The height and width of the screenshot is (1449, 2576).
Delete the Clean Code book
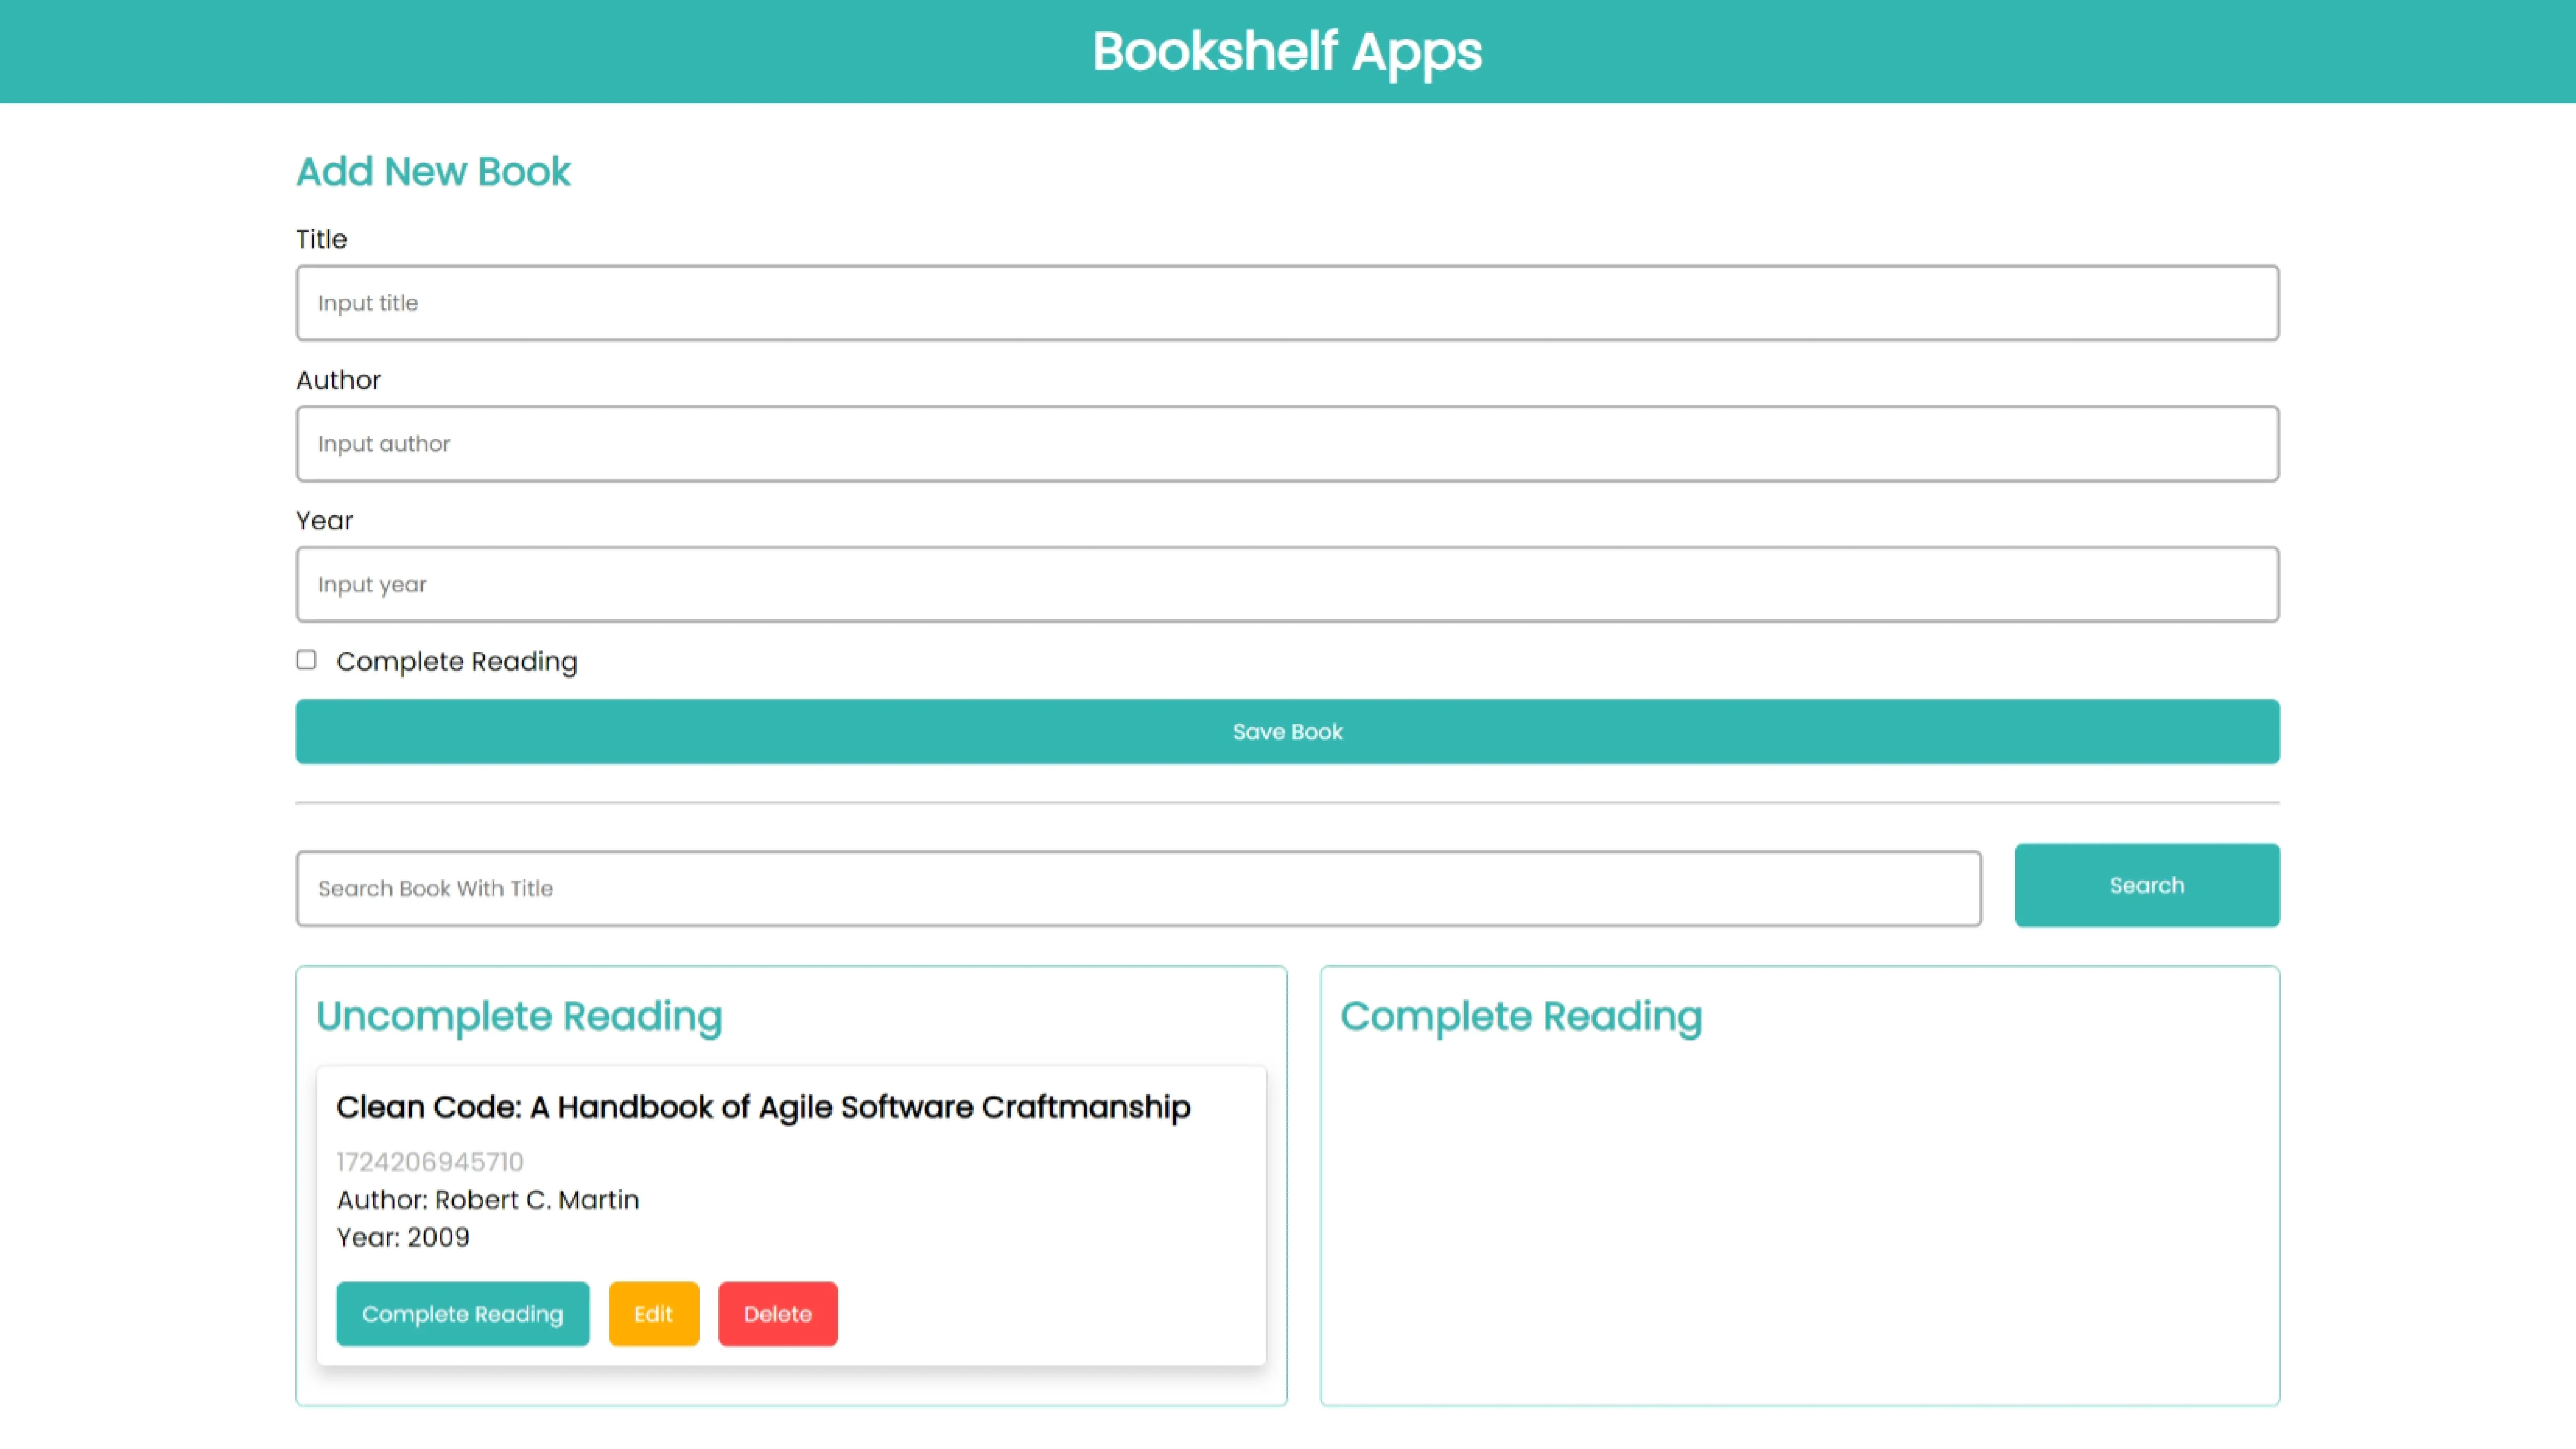[x=778, y=1314]
